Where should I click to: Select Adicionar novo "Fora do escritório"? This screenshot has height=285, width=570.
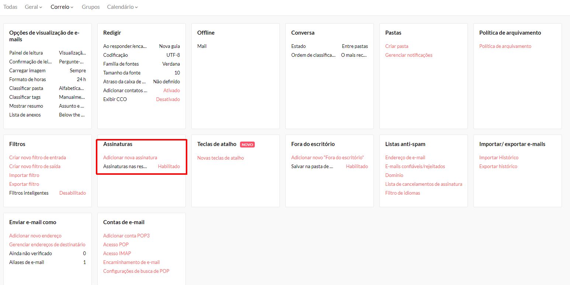pos(327,157)
